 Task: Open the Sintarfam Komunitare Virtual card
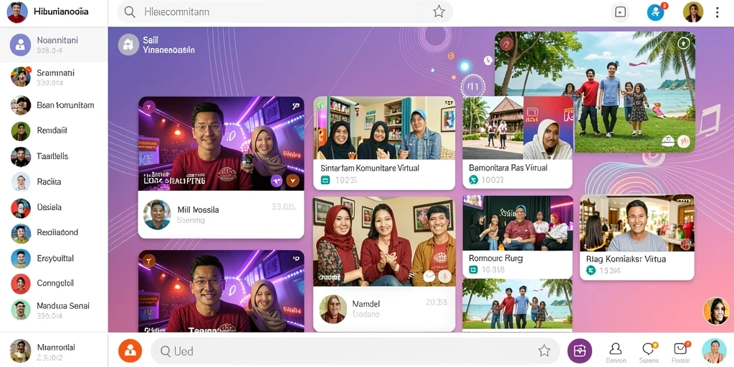[x=384, y=143]
